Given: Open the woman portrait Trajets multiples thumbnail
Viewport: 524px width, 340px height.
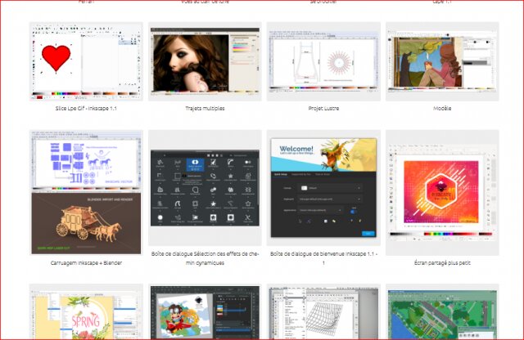Looking at the screenshot, I should (205, 61).
